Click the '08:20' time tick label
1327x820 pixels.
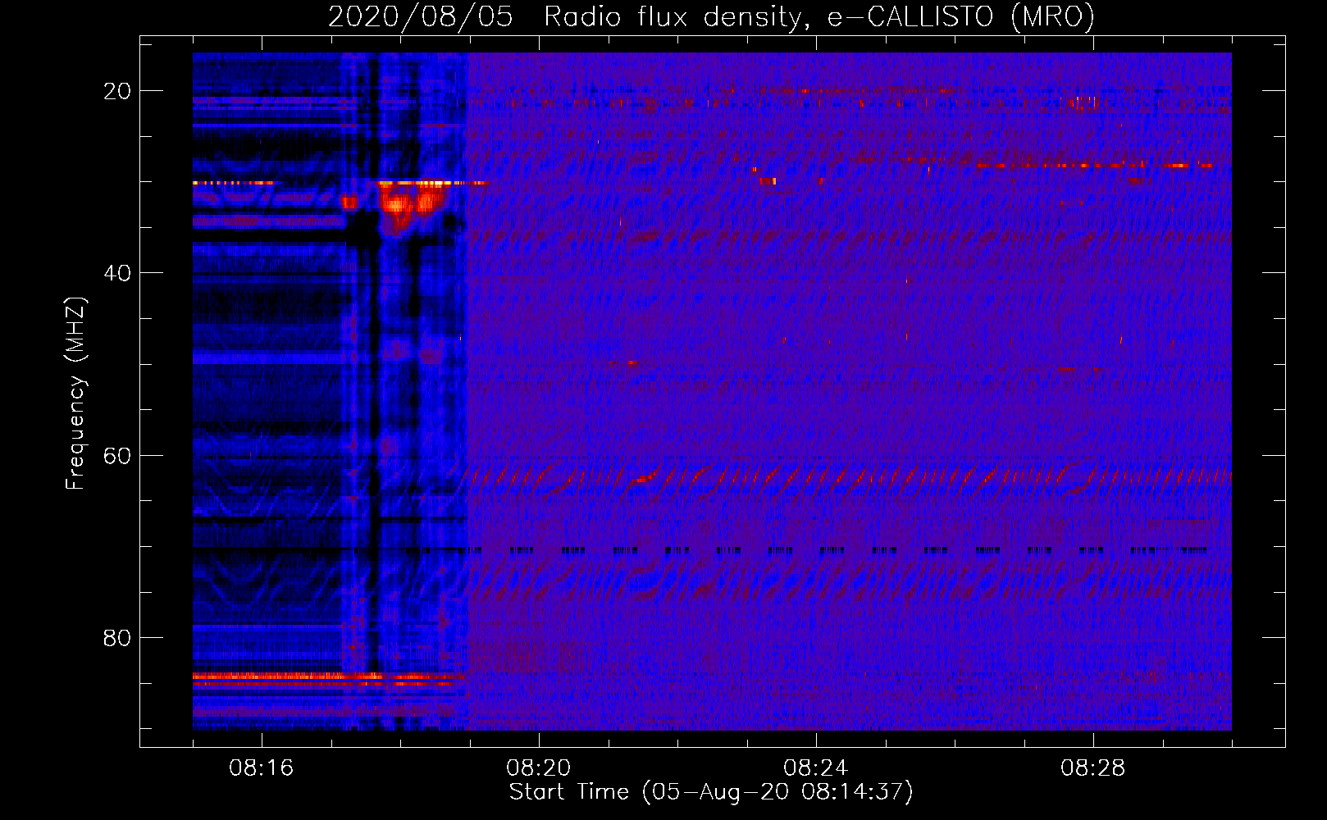(539, 768)
